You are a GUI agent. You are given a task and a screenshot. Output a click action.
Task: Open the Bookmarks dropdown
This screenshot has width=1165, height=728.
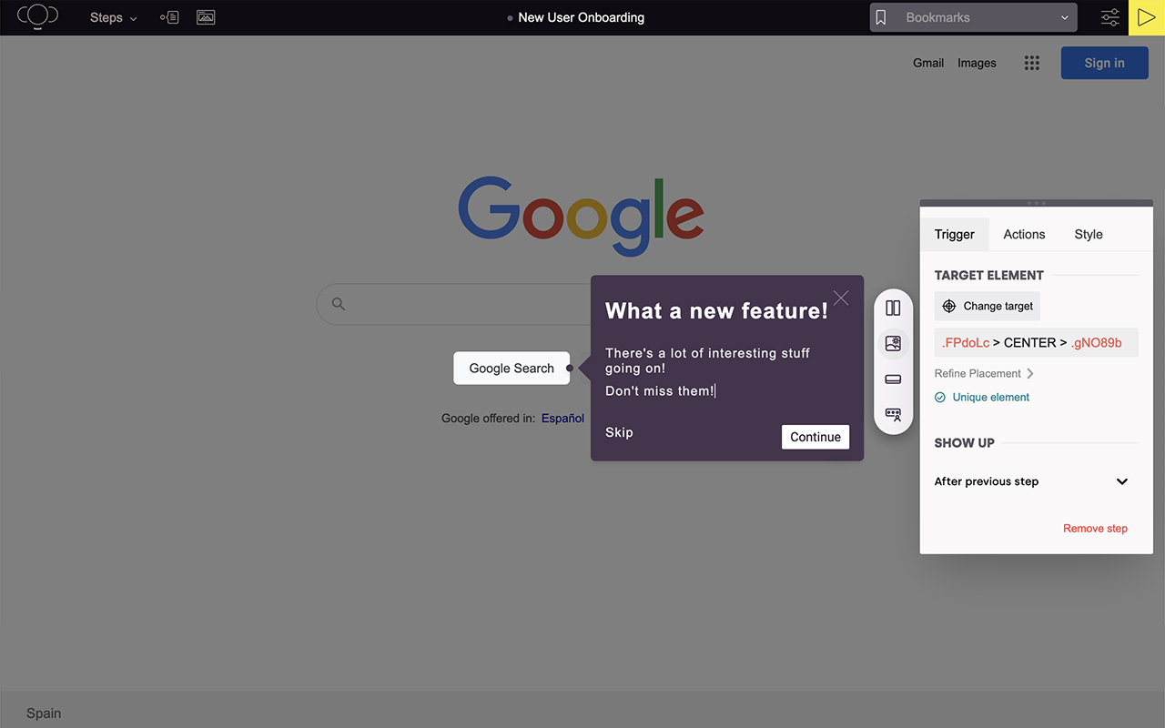point(973,17)
